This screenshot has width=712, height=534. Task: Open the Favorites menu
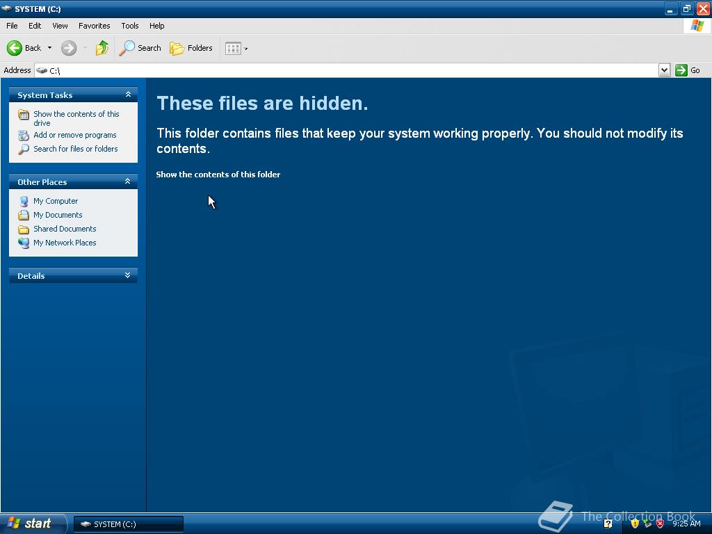[94, 26]
